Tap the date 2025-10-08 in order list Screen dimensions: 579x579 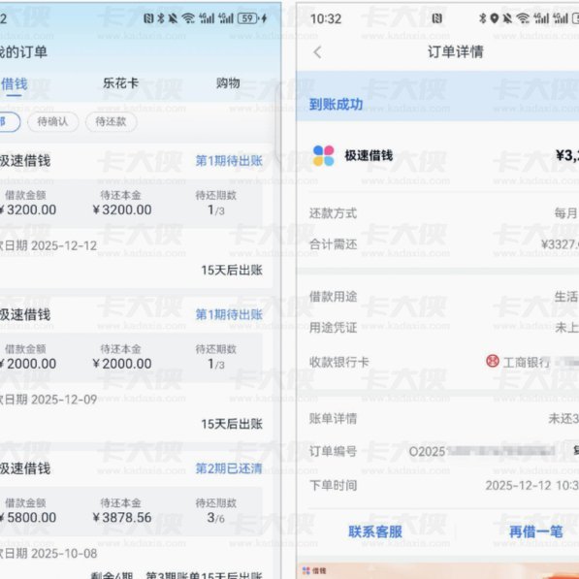[64, 553]
